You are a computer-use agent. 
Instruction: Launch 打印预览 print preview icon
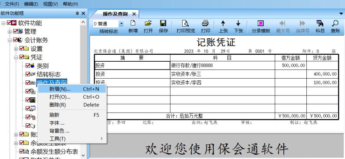pyautogui.click(x=186, y=23)
